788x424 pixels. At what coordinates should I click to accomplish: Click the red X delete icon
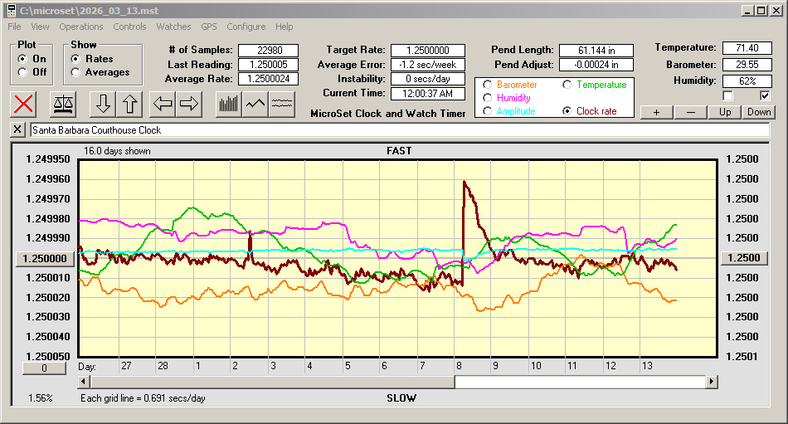point(24,104)
